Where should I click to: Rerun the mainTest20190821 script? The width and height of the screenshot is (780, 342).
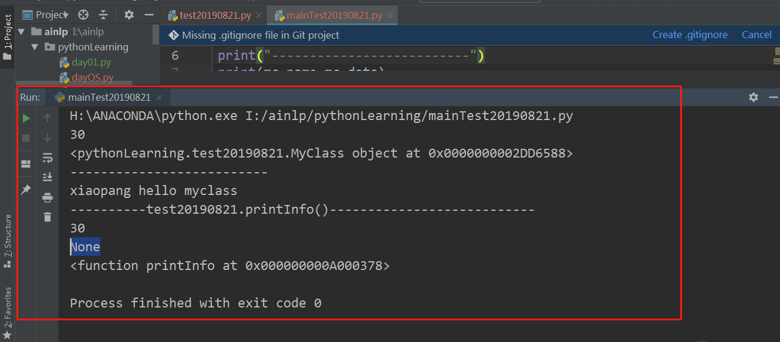pyautogui.click(x=26, y=118)
